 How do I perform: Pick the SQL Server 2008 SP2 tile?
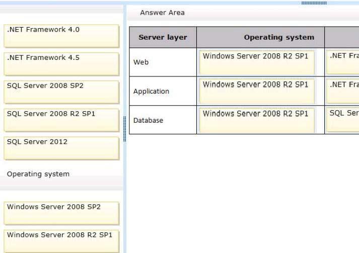tap(61, 92)
